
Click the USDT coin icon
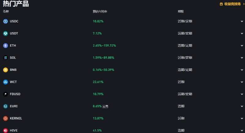click(6, 33)
